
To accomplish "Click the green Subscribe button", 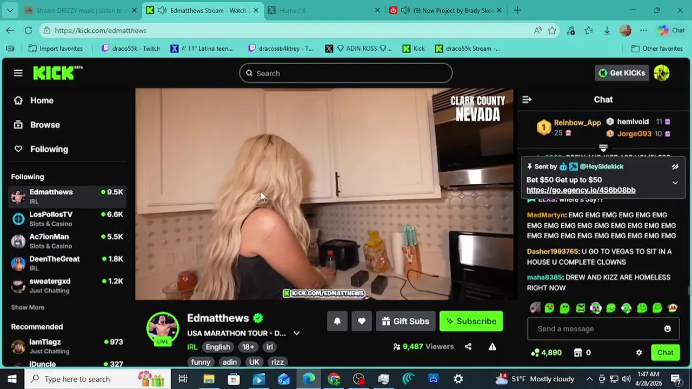I will point(471,321).
